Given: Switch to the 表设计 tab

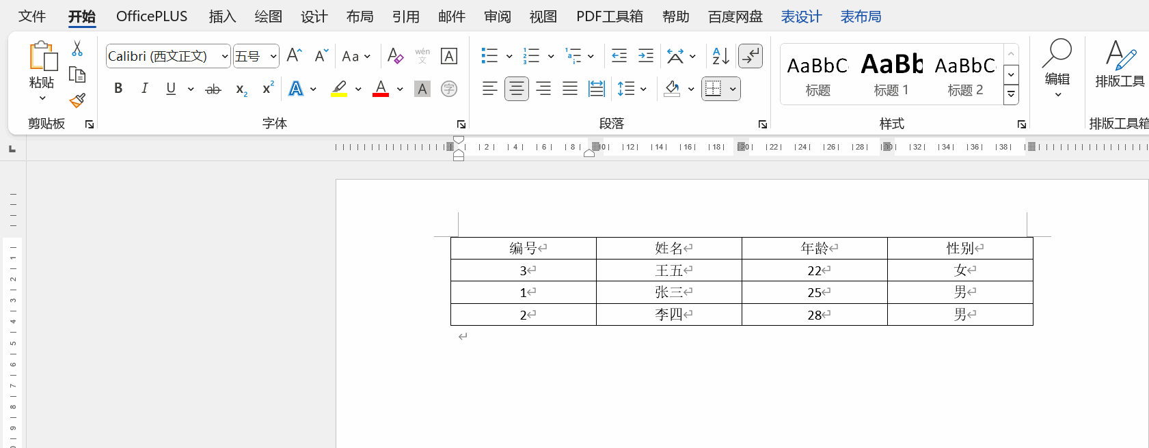Looking at the screenshot, I should point(801,16).
